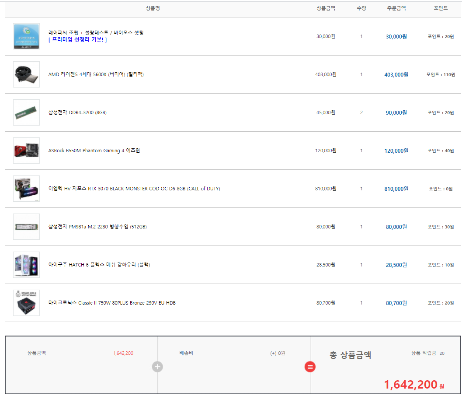Select the 90,000원 order amount for RAM

pos(396,112)
